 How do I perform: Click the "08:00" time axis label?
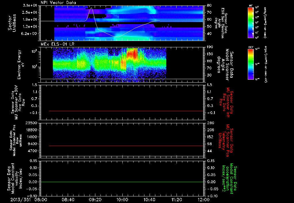tap(41, 200)
